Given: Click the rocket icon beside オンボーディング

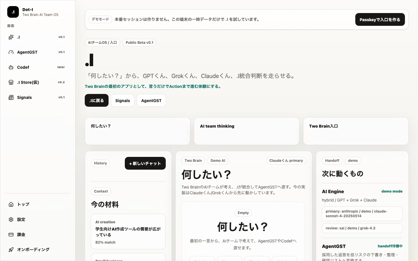Looking at the screenshot, I should pos(11,250).
